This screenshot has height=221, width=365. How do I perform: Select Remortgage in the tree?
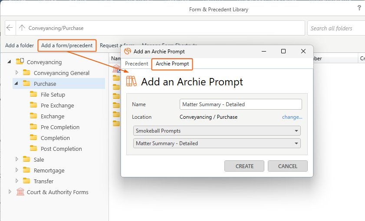tap(49, 171)
